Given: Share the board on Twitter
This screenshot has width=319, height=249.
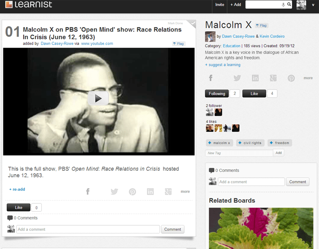Looking at the screenshot, I should [237, 78].
